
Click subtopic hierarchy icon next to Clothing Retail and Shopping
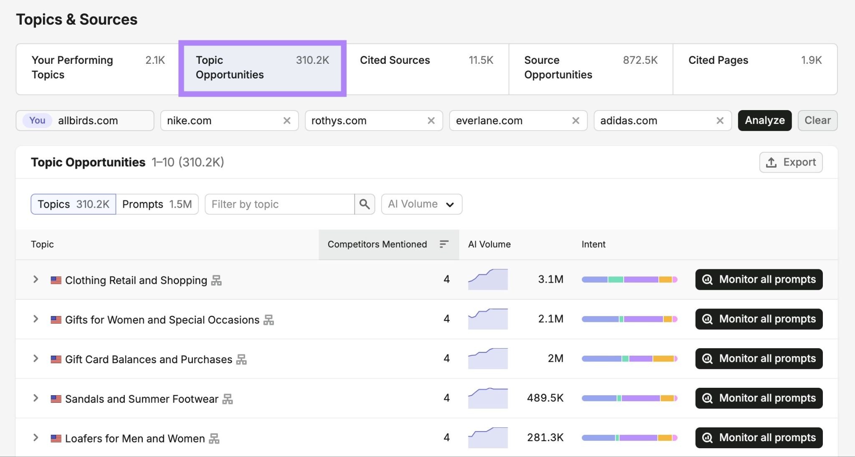coord(216,280)
